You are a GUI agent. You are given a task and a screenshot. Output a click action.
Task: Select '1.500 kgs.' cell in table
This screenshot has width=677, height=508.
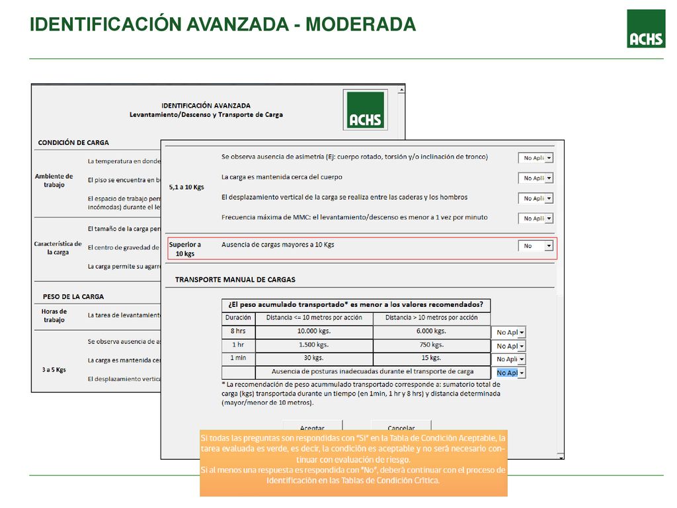coord(314,345)
